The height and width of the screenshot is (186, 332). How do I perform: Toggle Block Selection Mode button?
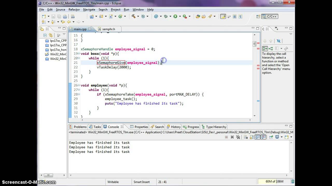235,17
